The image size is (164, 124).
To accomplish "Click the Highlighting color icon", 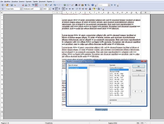I will point(94,9).
